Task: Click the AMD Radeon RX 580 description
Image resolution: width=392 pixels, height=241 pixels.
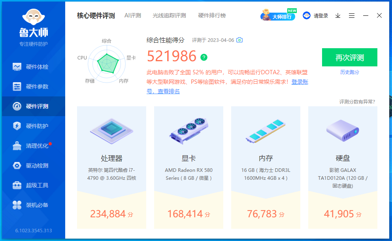Action: pos(189,174)
